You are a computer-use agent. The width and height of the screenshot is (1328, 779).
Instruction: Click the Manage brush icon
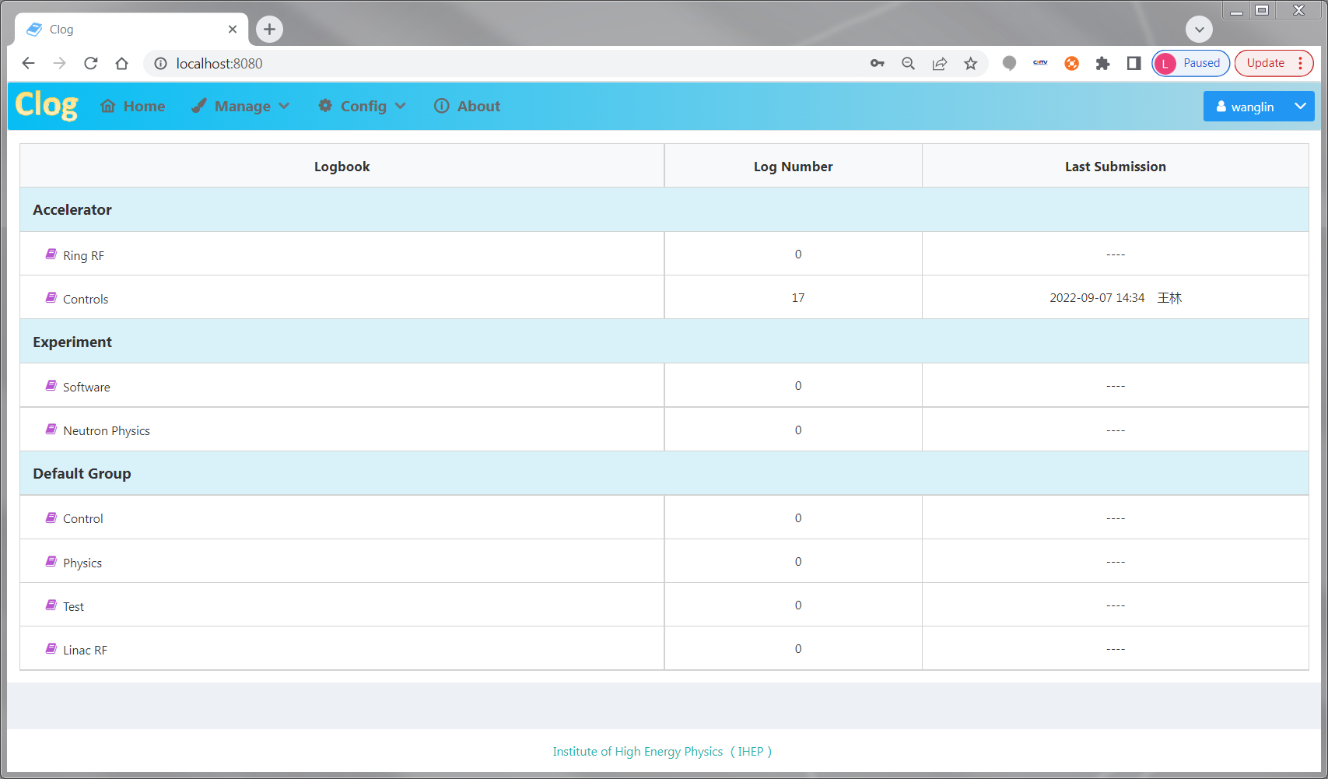[x=199, y=106]
